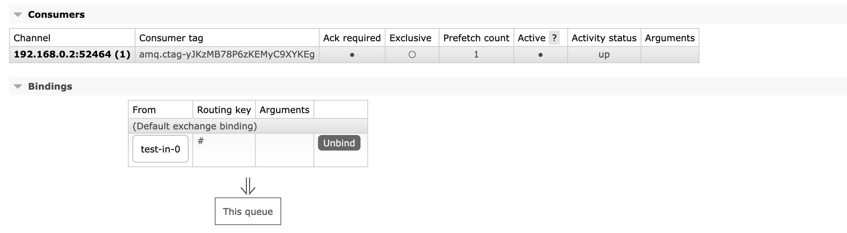Click the Active status filled dot

(540, 55)
